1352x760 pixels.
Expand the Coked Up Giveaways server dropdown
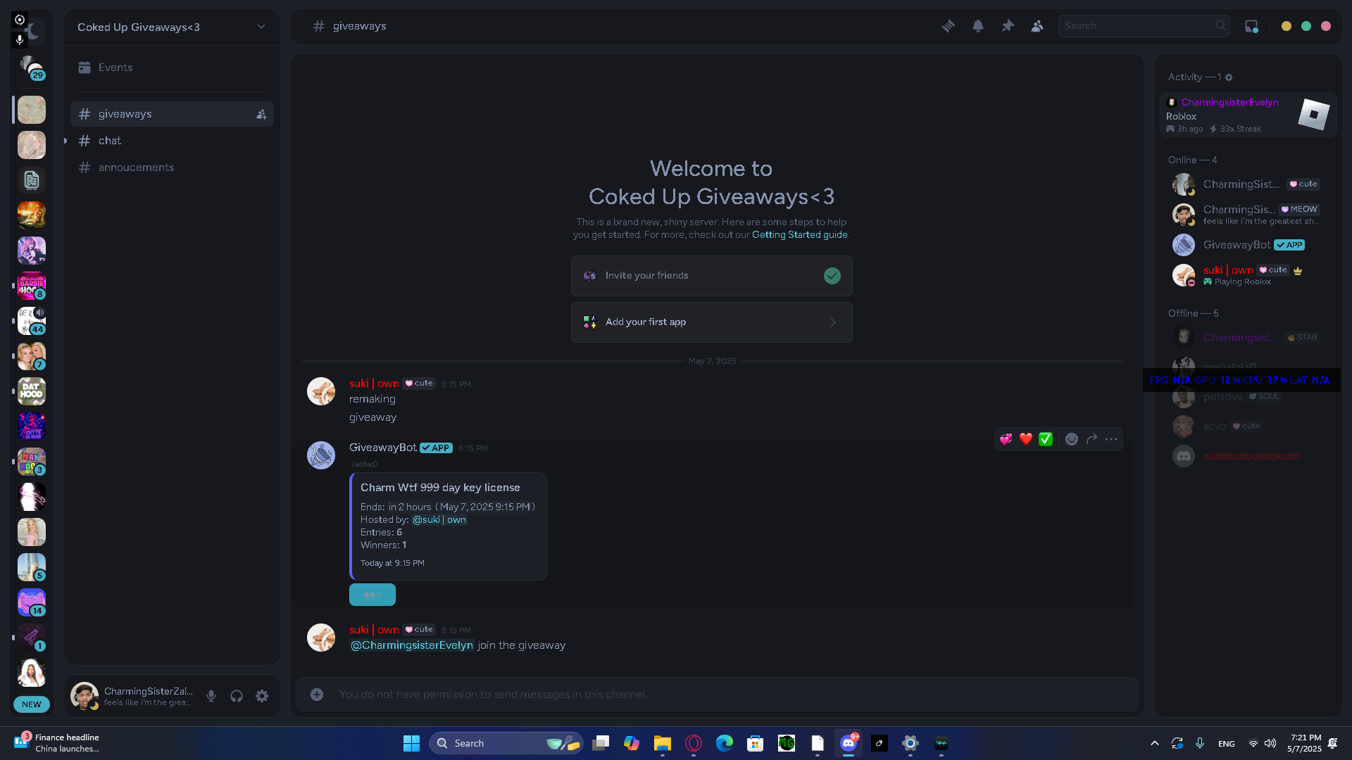pyautogui.click(x=261, y=27)
